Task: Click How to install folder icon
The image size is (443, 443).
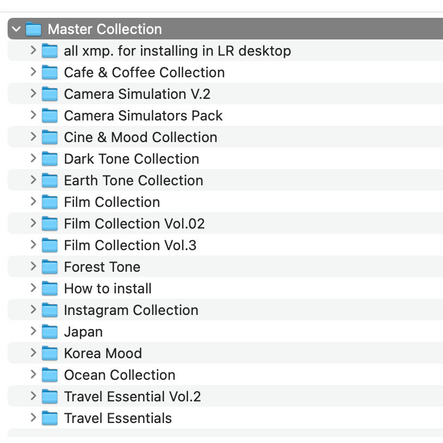Action: pyautogui.click(x=50, y=288)
